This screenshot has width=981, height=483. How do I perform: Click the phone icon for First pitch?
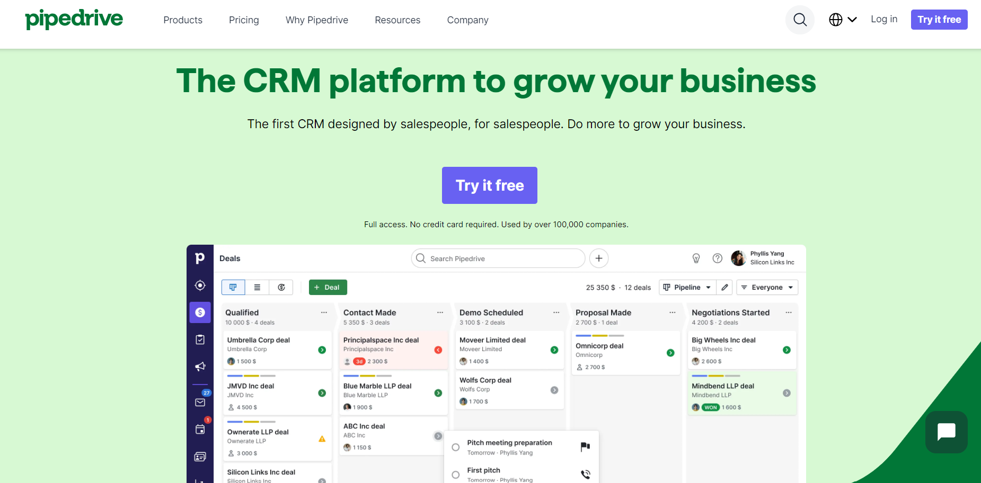(x=585, y=475)
